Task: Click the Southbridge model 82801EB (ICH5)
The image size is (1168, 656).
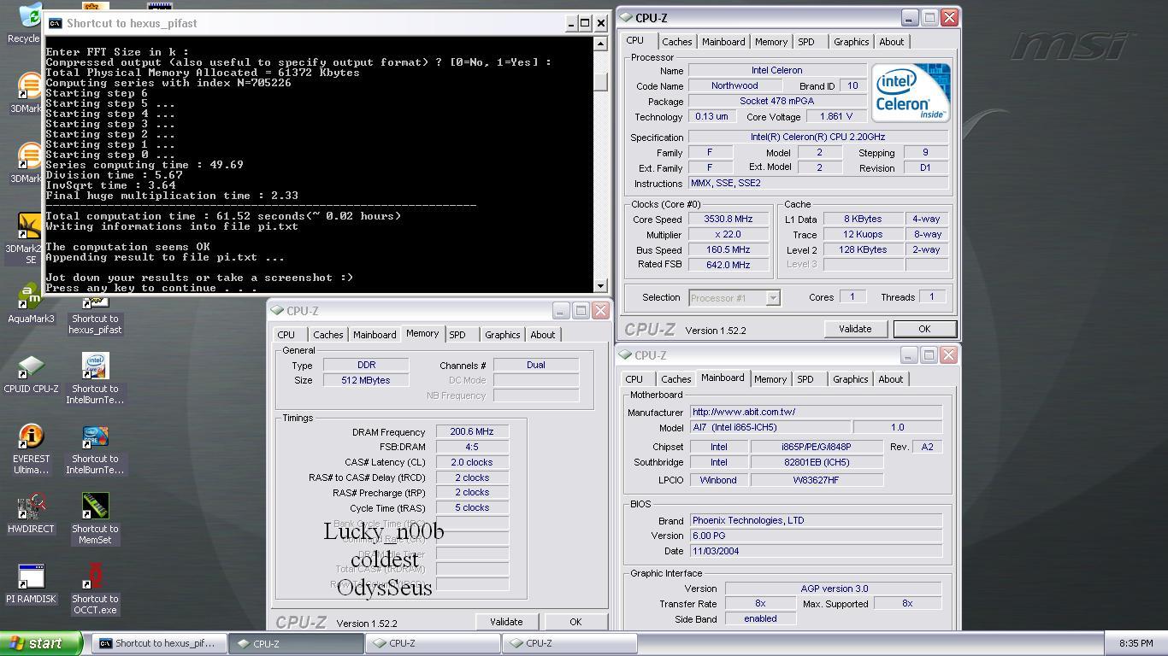Action: pyautogui.click(x=817, y=463)
